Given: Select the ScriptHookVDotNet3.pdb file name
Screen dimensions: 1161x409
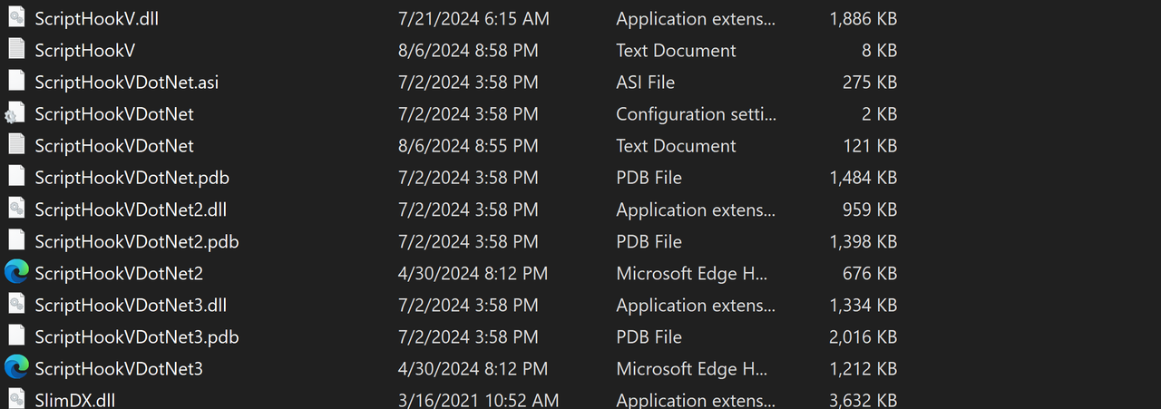Looking at the screenshot, I should (136, 336).
